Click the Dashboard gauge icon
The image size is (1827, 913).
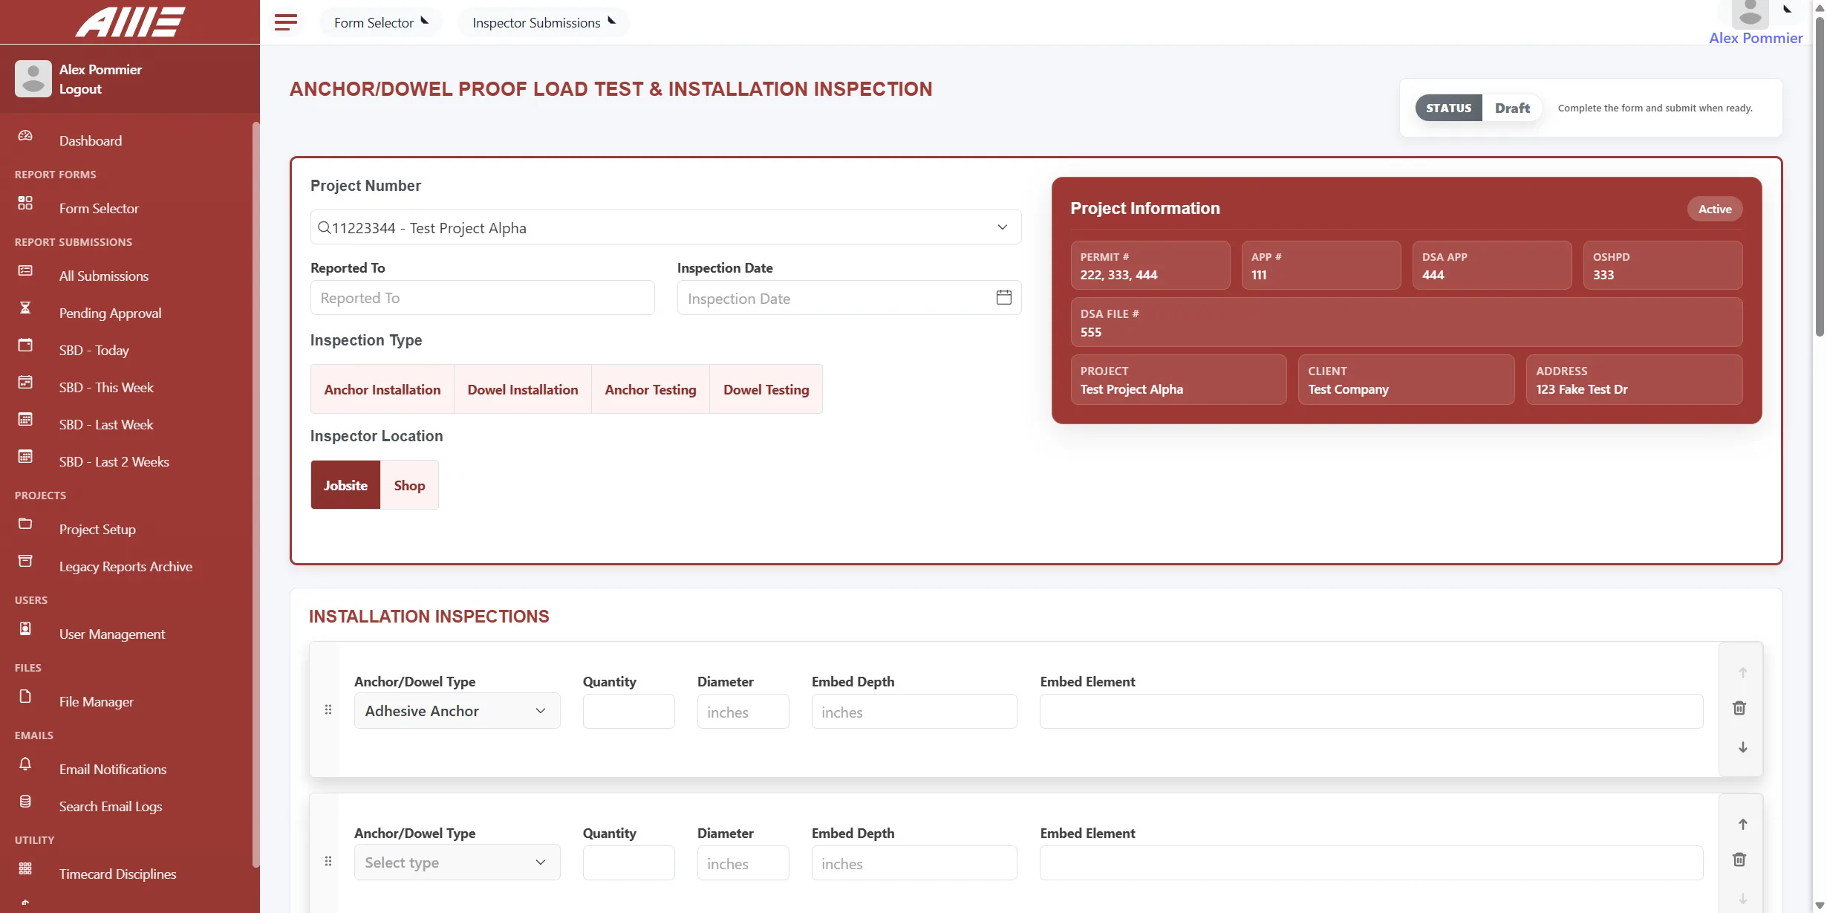click(25, 136)
